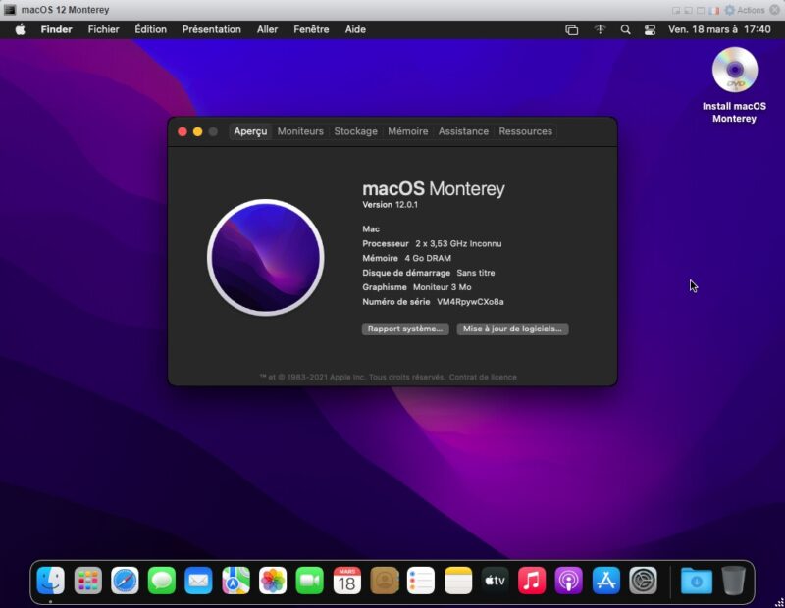Open the Messages app icon
Viewport: 785px width, 608px height.
pyautogui.click(x=162, y=581)
